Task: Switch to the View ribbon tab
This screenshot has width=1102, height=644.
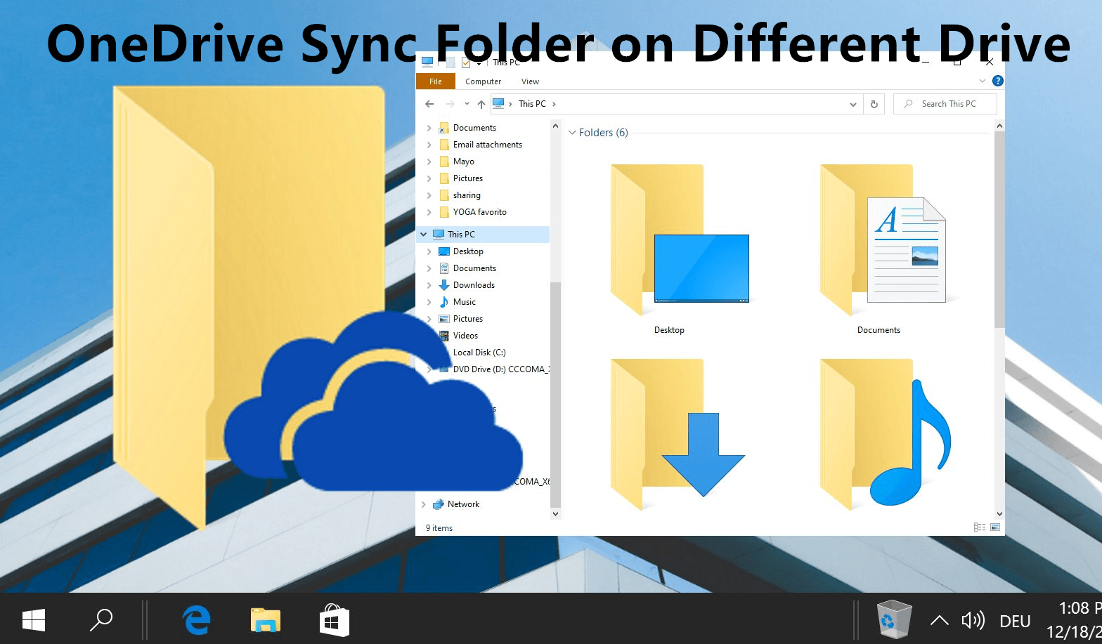Action: [x=530, y=81]
